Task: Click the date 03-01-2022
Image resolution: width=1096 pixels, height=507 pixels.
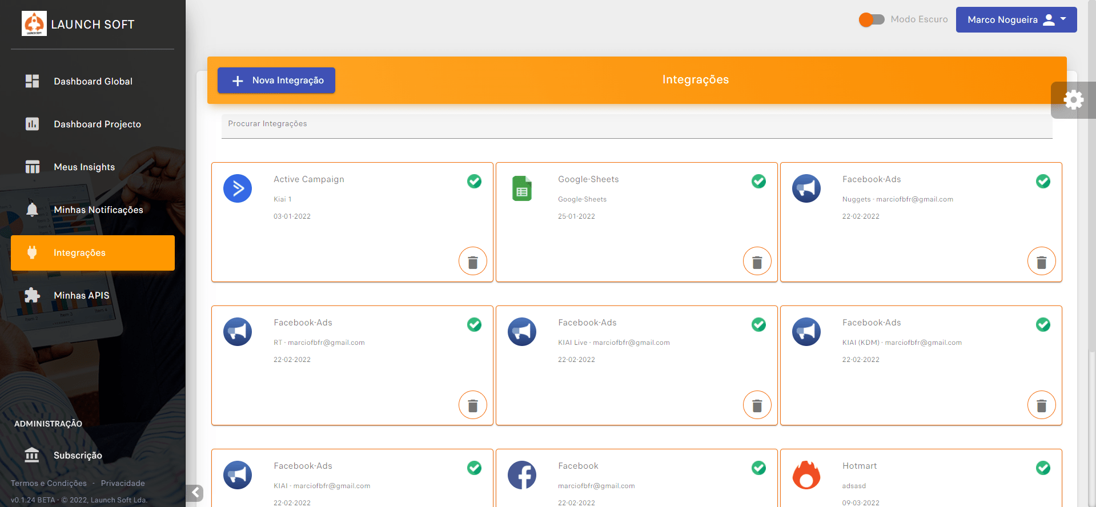Action: tap(292, 216)
